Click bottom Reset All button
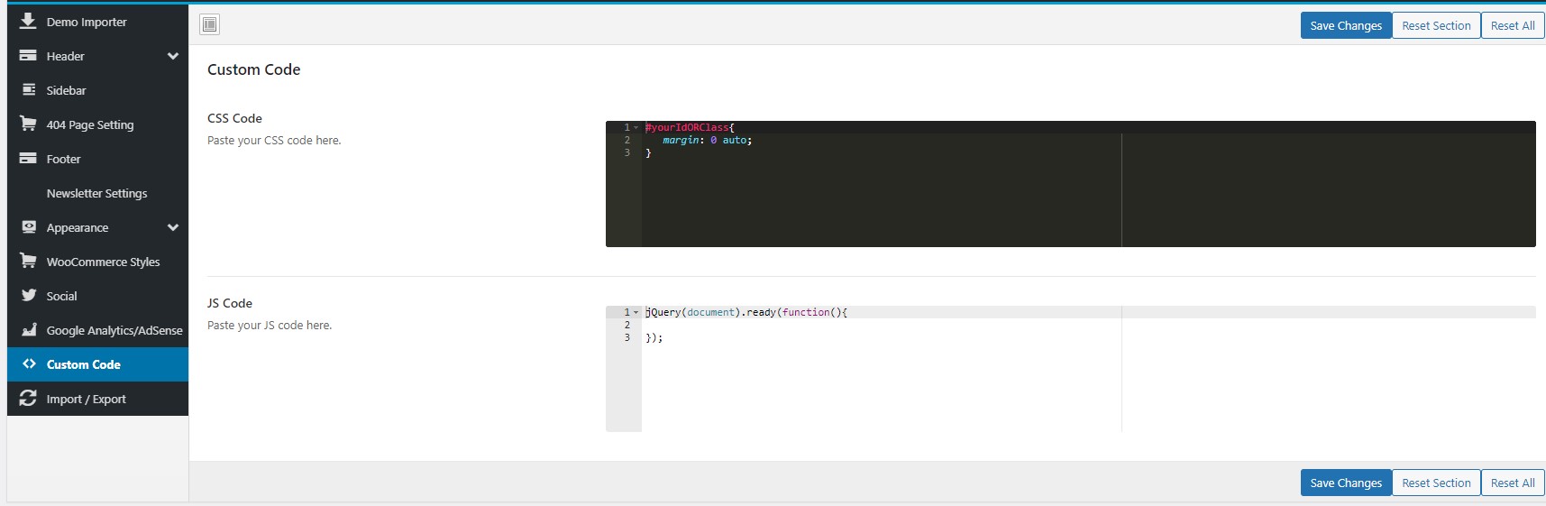This screenshot has height=506, width=1546. [1513, 483]
